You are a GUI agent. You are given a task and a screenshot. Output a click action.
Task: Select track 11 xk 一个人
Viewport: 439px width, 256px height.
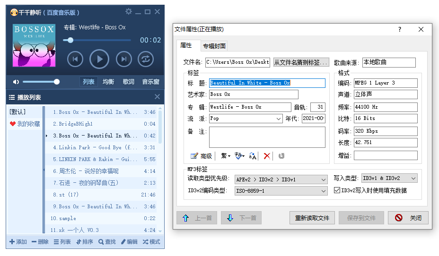[101, 230]
